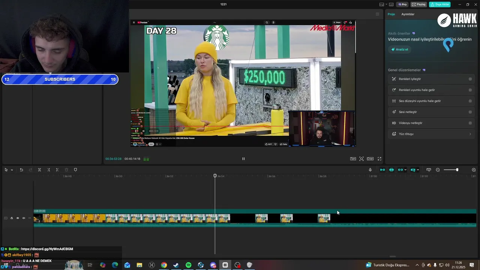480x270 pixels.
Task: Click the 36:50 mark on the timeline ruler
Action: (x=118, y=176)
